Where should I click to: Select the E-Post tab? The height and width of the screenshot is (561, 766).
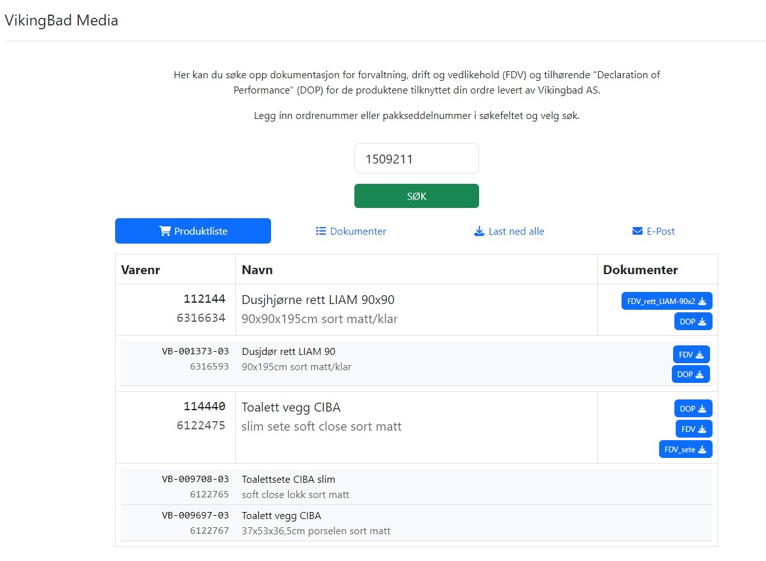(x=653, y=232)
